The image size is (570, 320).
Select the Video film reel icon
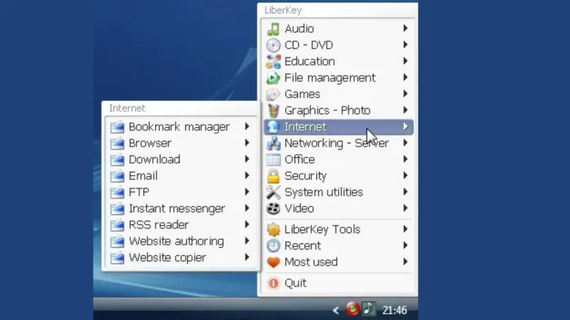tap(274, 208)
